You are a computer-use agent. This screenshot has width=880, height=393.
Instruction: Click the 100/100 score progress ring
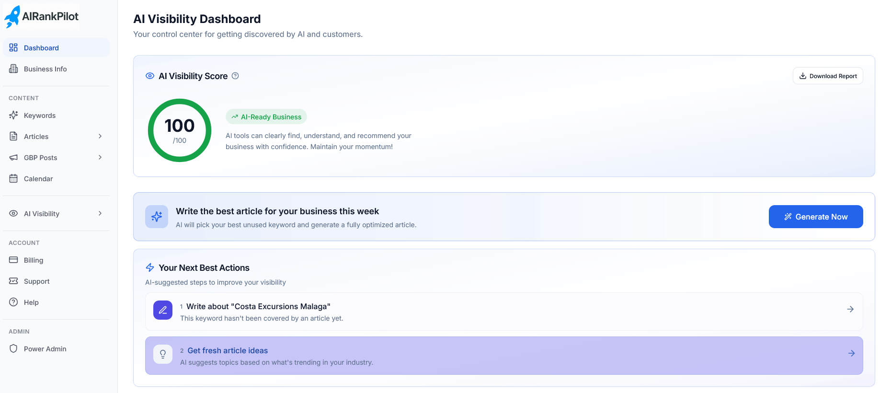coord(180,130)
